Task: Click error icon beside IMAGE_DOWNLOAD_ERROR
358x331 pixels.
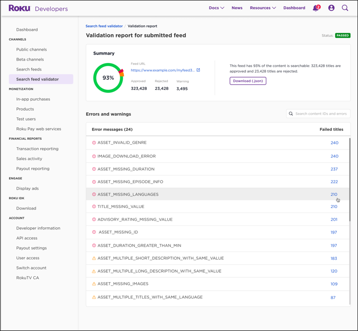Action: [x=94, y=156]
